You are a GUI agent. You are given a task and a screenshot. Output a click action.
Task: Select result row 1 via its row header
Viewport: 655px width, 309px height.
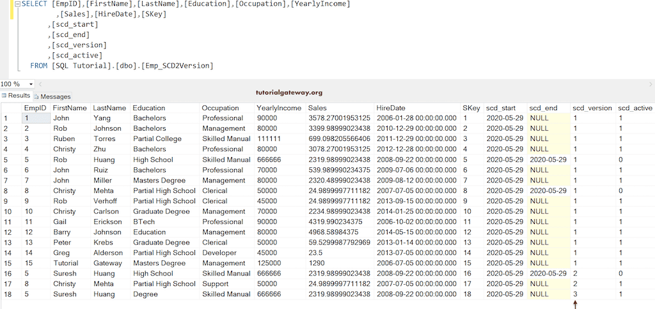click(11, 118)
